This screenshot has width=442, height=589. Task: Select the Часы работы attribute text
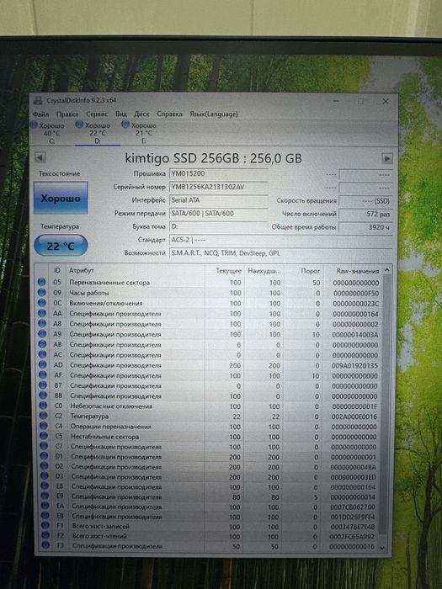pos(89,293)
